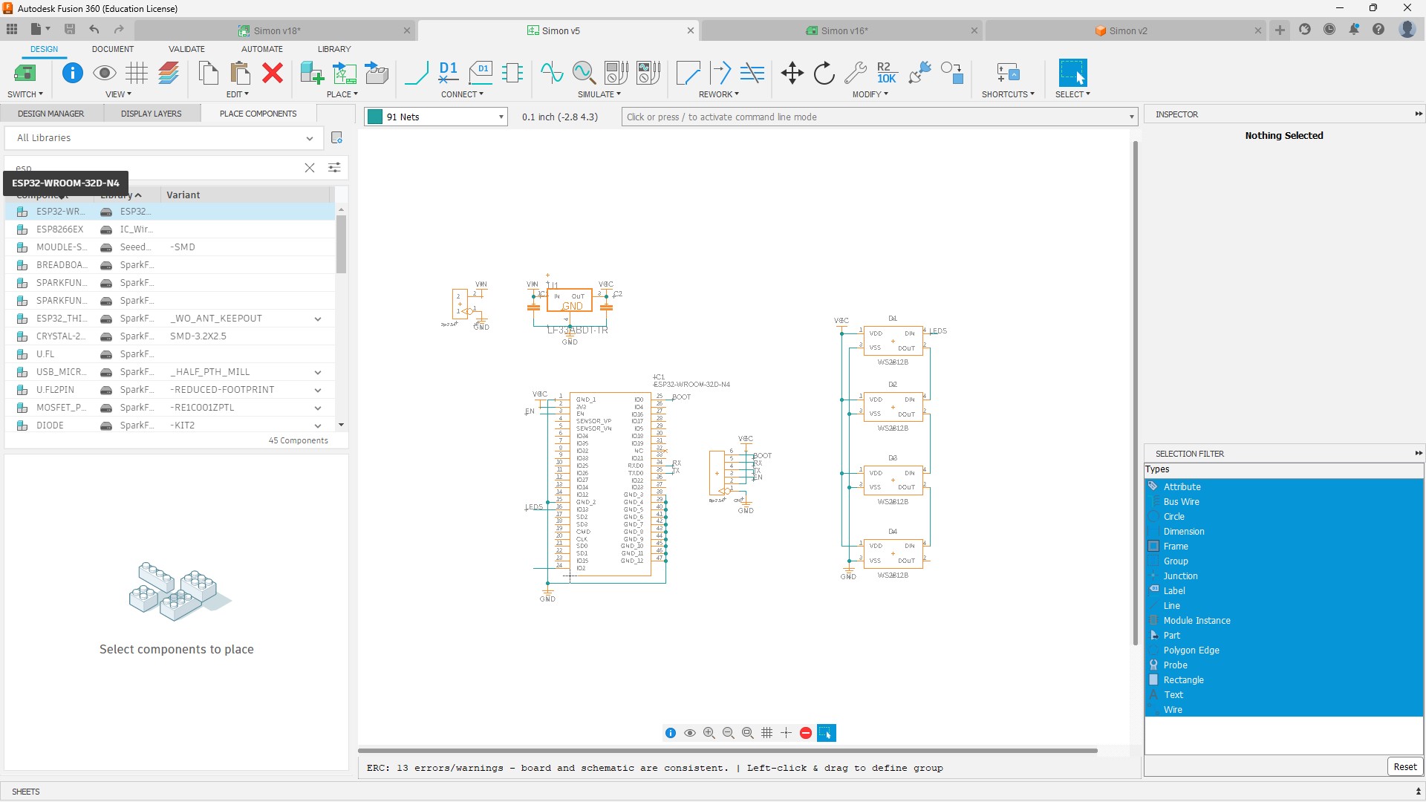1426x802 pixels.
Task: Expand variants for DIODE row
Action: click(x=318, y=426)
